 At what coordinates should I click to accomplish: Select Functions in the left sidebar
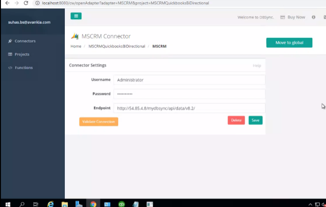pos(24,67)
